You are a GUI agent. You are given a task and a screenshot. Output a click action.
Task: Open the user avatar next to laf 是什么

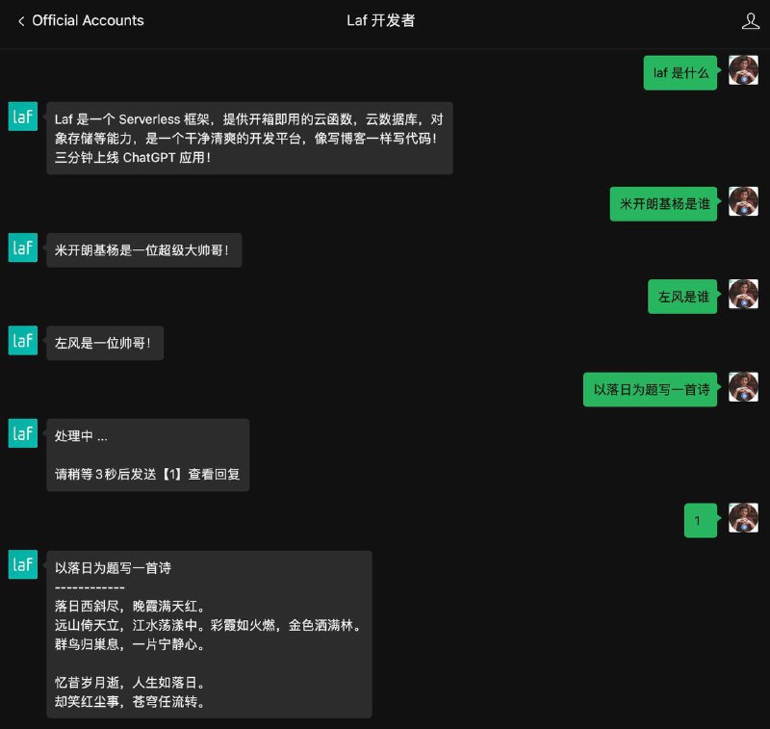[x=743, y=69]
